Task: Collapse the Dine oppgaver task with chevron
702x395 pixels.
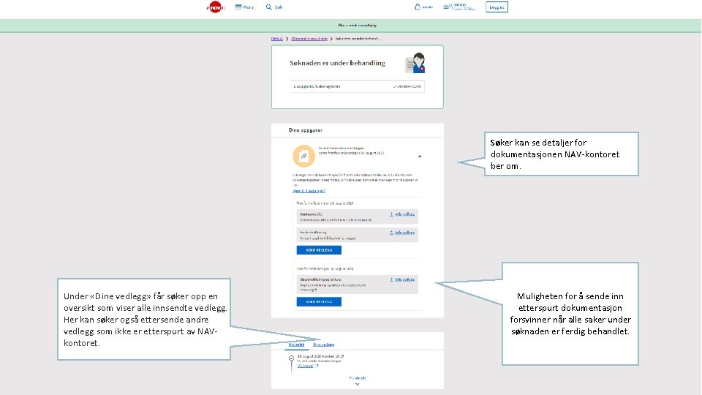Action: click(x=420, y=157)
